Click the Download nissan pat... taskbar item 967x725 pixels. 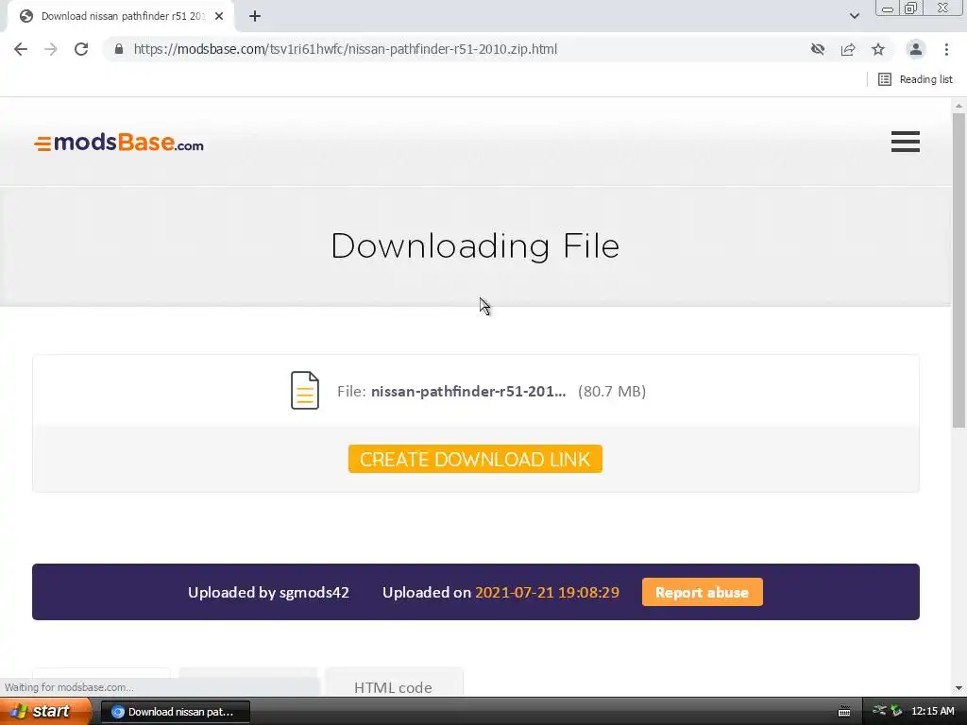coord(175,712)
